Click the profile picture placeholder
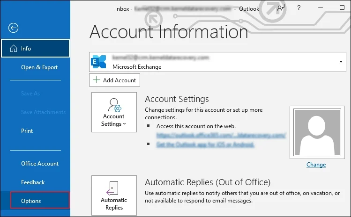The width and height of the screenshot is (351, 217). tap(317, 132)
